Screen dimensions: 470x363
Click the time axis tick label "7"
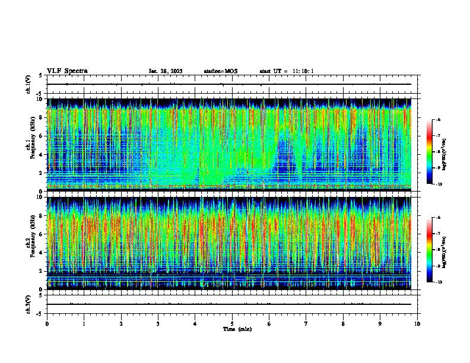point(306,324)
